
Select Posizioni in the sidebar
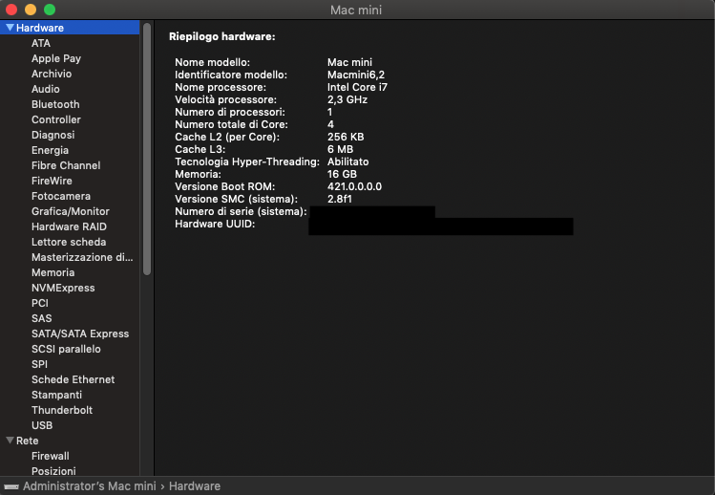pos(53,471)
